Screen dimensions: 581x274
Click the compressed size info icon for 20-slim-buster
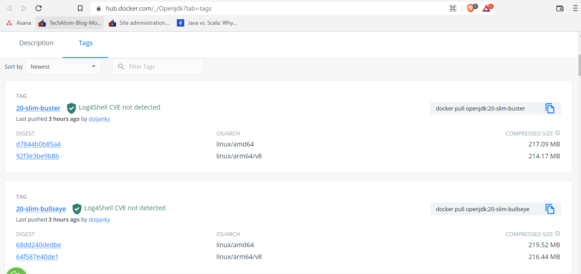click(x=557, y=133)
